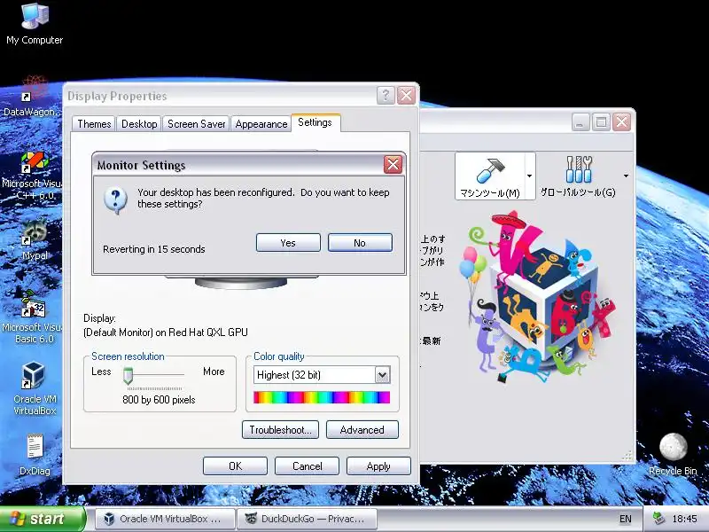Click the VirtualBox welcome mascot image
This screenshot has width=709, height=532.
(x=537, y=299)
